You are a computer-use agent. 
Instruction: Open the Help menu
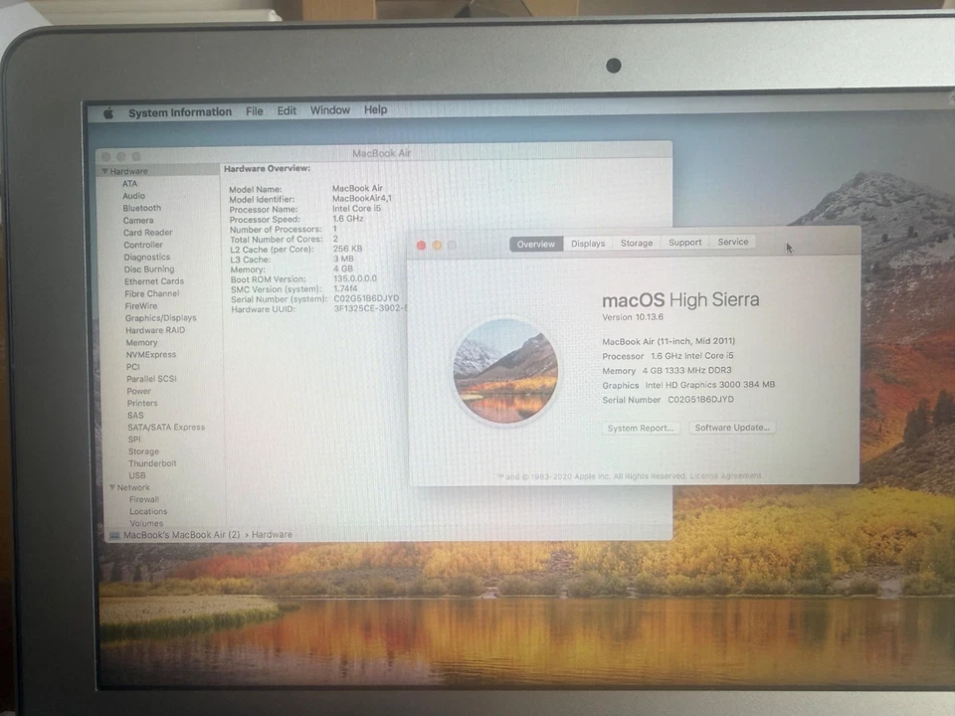click(x=376, y=109)
